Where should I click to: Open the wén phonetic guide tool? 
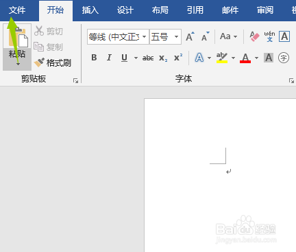click(x=269, y=36)
